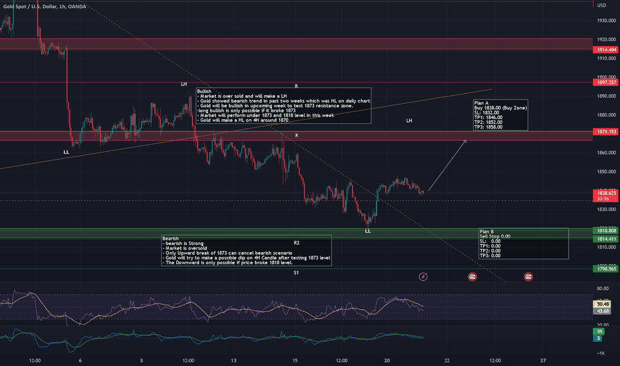Click the 'TP1: 1846.00' target line
The image size is (620, 366).
click(x=488, y=118)
